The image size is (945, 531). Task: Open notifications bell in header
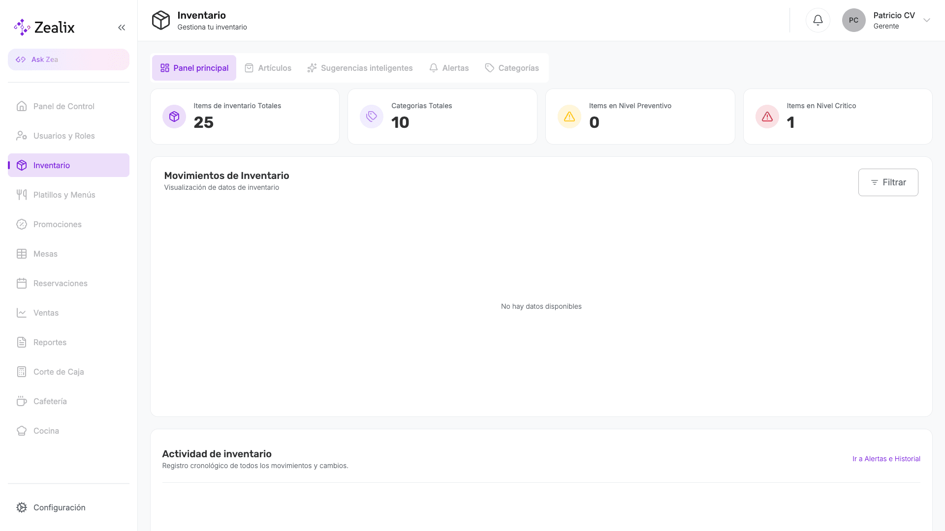point(818,20)
